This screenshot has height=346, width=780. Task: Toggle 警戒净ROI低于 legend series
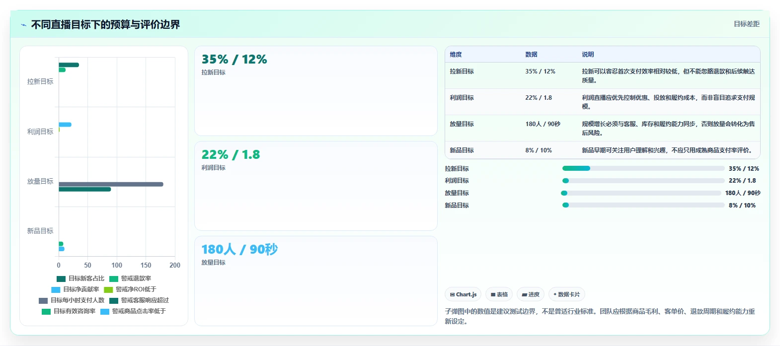click(130, 289)
